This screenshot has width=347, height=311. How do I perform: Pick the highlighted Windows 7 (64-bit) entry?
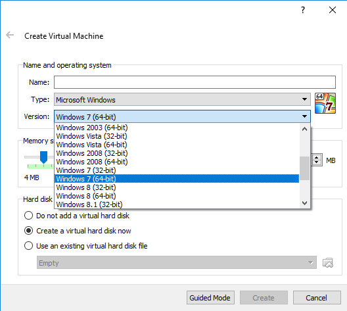(177, 179)
